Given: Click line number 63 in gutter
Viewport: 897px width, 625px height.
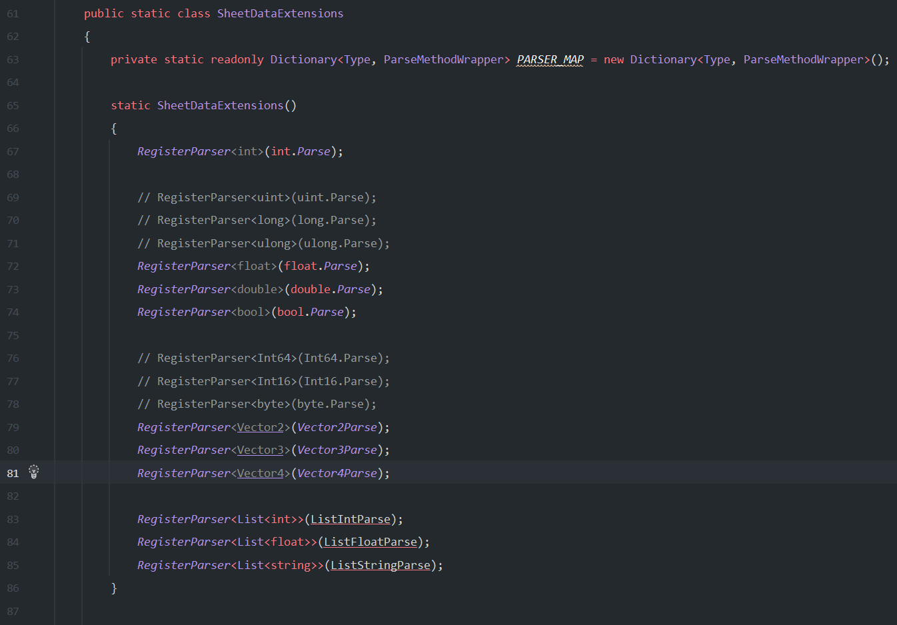Looking at the screenshot, I should coord(13,59).
